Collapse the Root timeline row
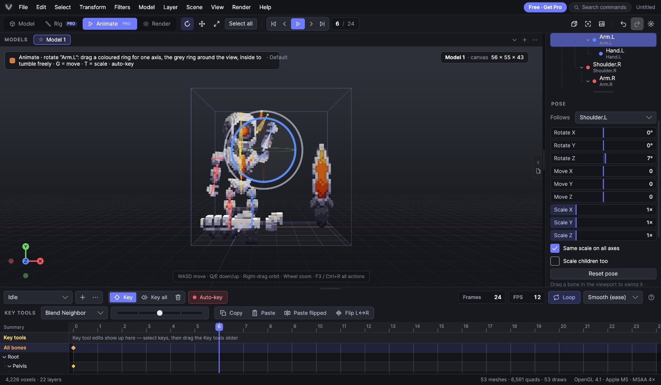The width and height of the screenshot is (661, 385). coord(5,357)
